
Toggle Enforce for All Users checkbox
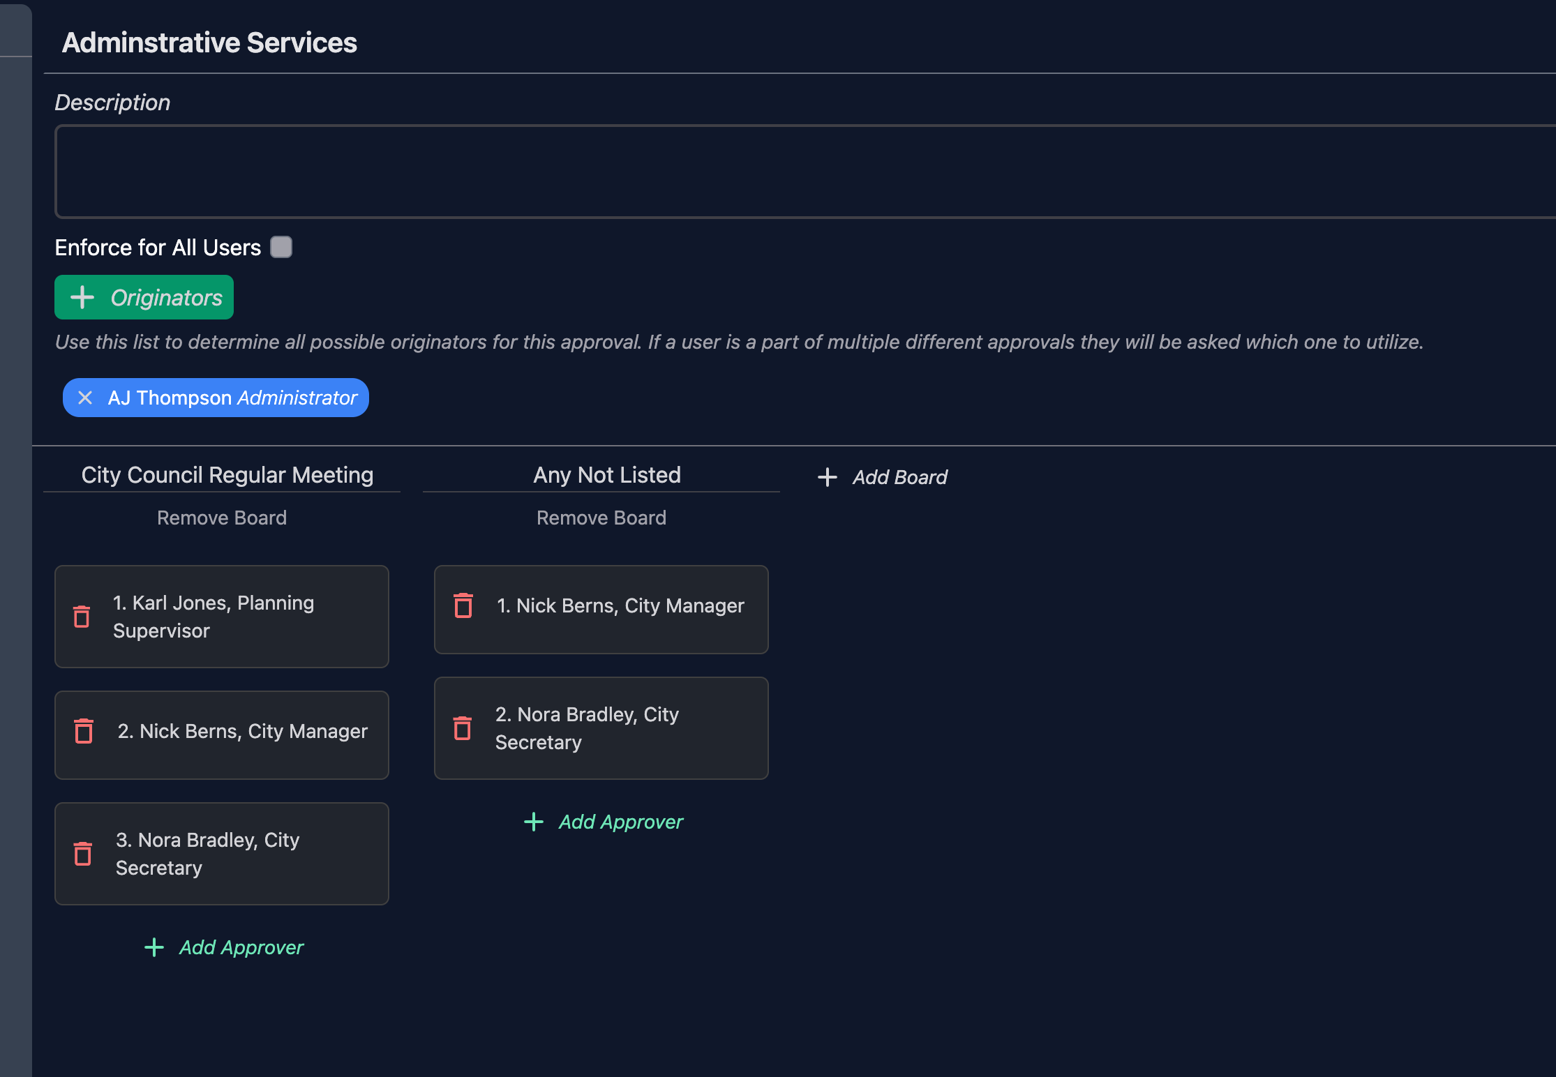coord(281,247)
